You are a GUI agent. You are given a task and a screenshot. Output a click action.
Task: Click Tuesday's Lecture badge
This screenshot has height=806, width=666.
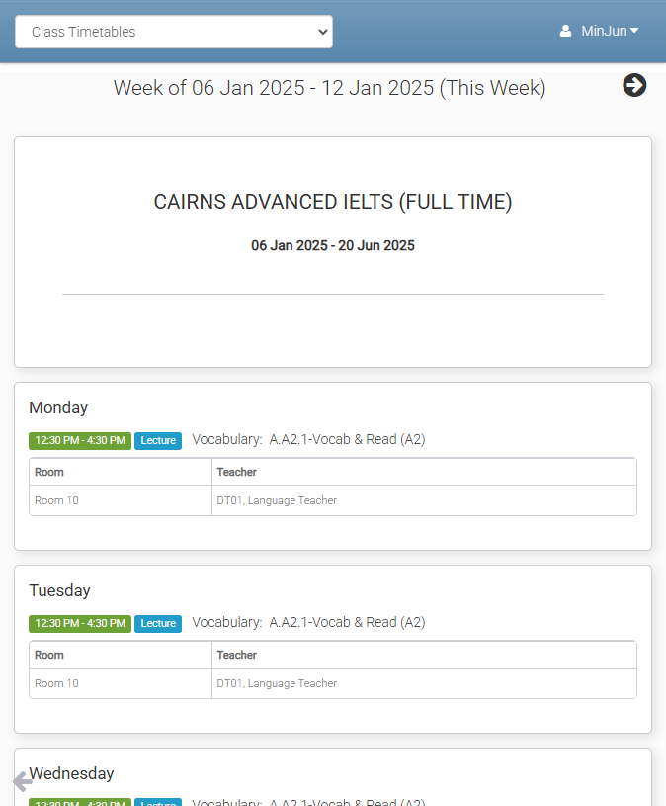[x=158, y=623]
